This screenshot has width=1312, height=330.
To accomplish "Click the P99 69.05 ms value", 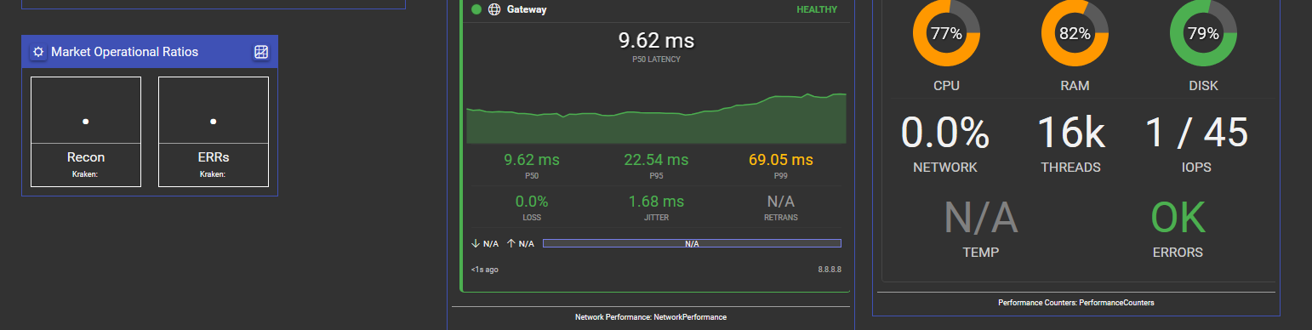I will [x=781, y=160].
